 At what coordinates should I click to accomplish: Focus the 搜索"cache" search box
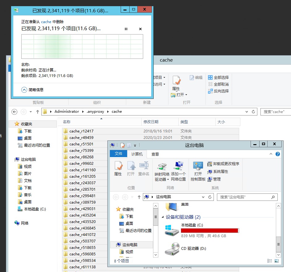pyautogui.click(x=276, y=112)
